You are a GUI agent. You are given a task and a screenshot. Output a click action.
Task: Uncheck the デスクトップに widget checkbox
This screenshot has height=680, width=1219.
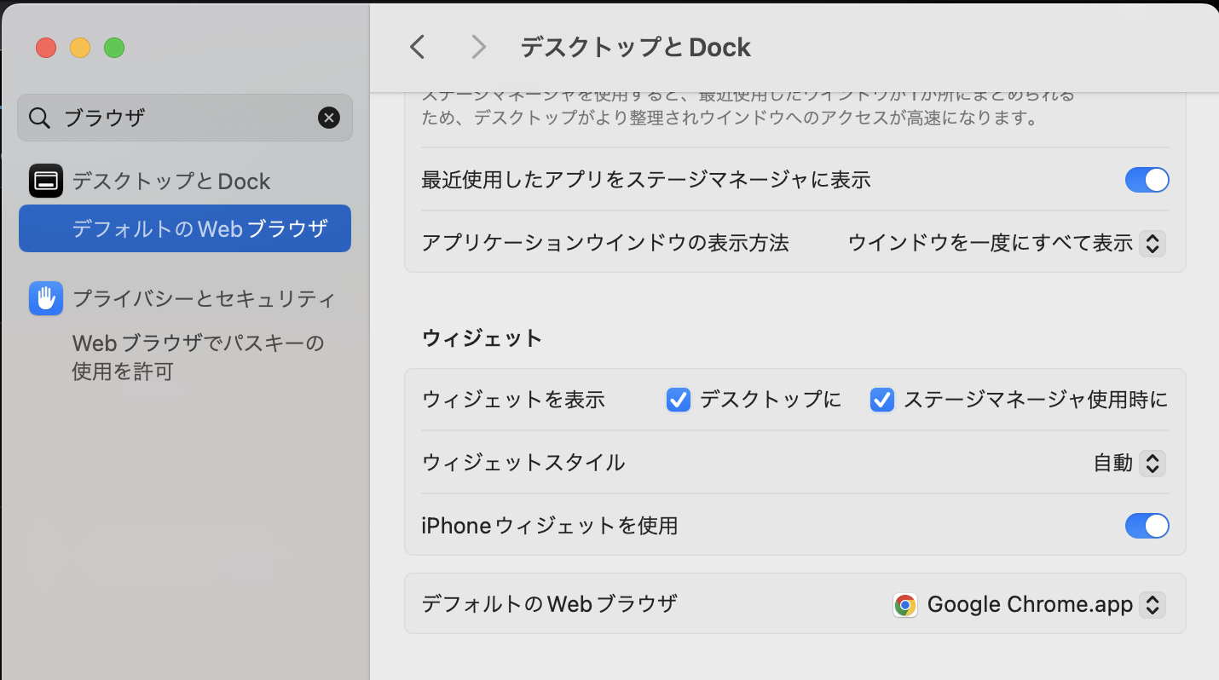click(x=679, y=400)
